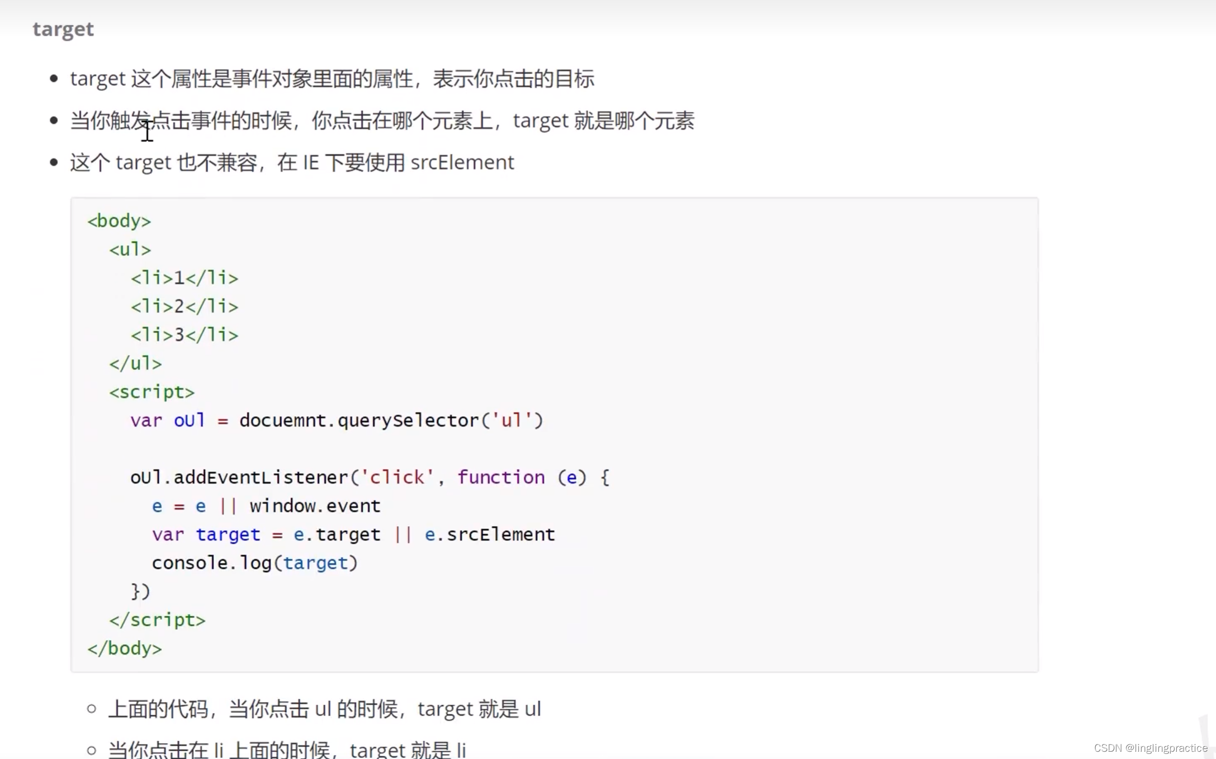Click the closing </script> code line

click(157, 620)
